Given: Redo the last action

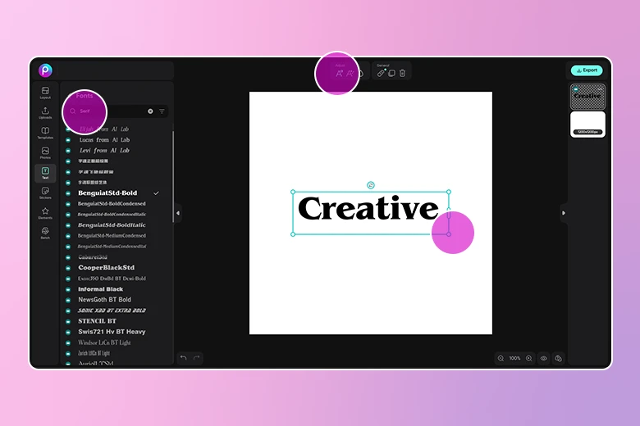Looking at the screenshot, I should click(x=196, y=358).
